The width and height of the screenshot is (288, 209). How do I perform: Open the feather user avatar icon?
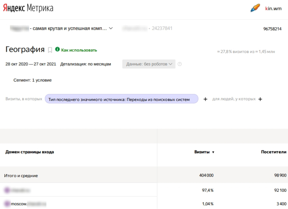click(255, 8)
